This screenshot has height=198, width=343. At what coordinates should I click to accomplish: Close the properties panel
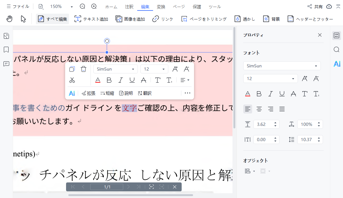click(320, 35)
